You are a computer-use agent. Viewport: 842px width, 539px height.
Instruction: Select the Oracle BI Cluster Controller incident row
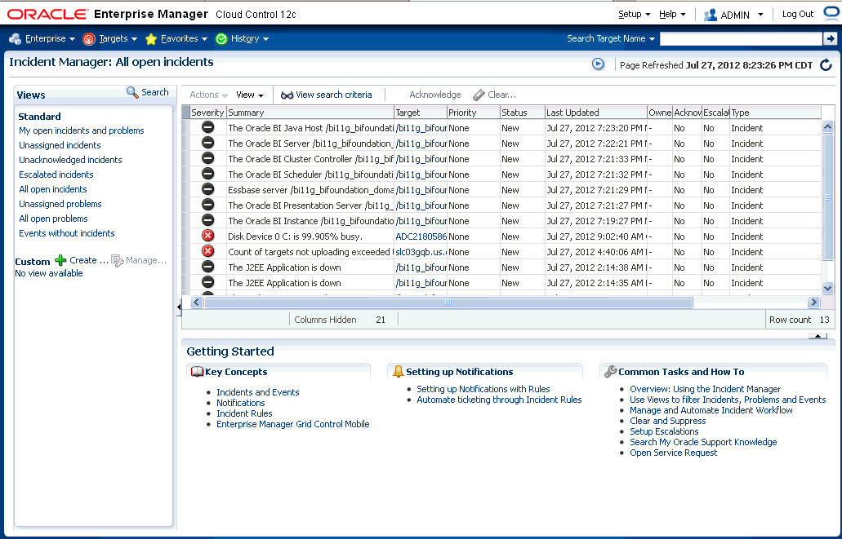501,159
